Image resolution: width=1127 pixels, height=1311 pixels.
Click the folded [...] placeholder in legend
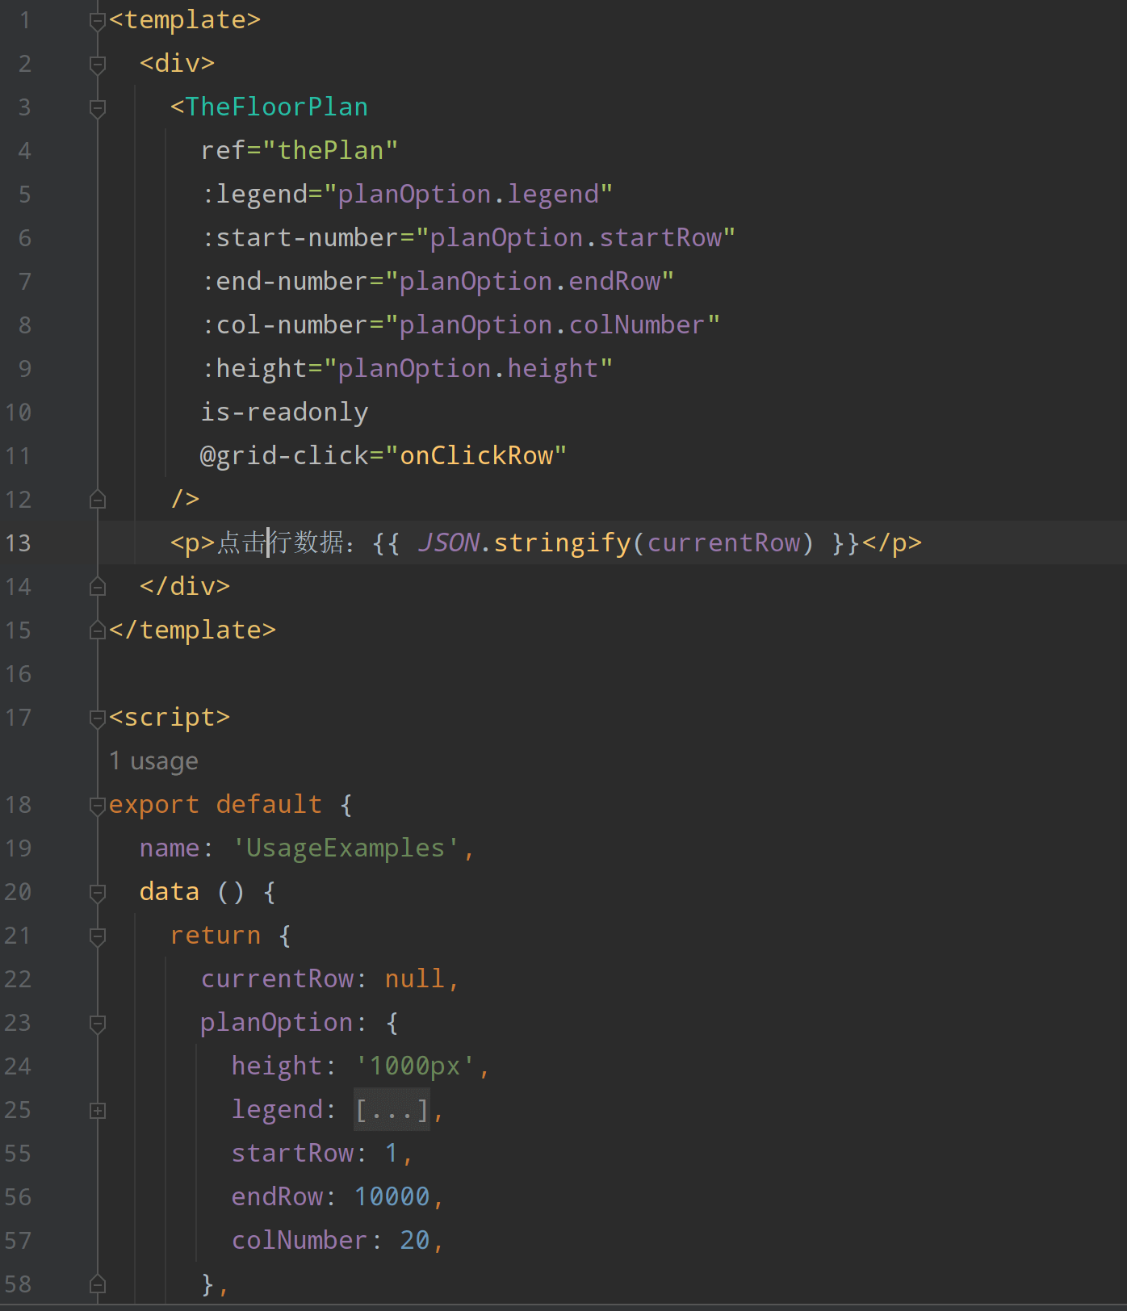click(x=392, y=1110)
